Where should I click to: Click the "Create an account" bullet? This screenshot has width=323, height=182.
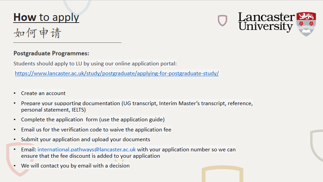point(43,93)
